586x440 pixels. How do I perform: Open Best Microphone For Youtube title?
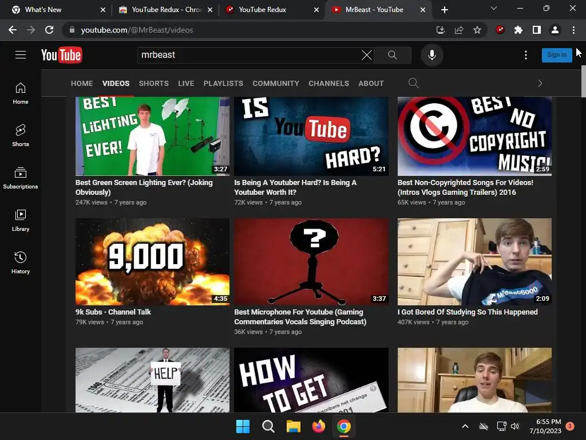(300, 317)
